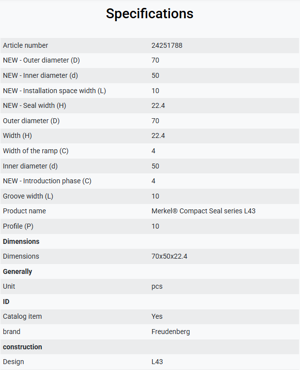Click the construction section header
The image size is (300, 370).
22,347
